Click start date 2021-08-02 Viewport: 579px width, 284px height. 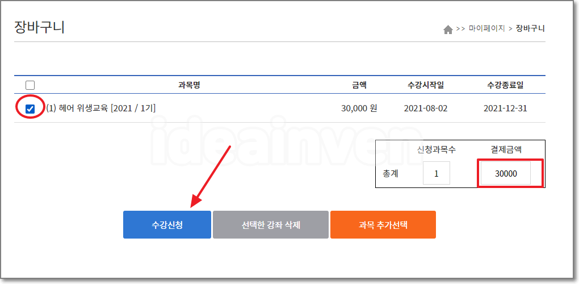click(x=425, y=108)
